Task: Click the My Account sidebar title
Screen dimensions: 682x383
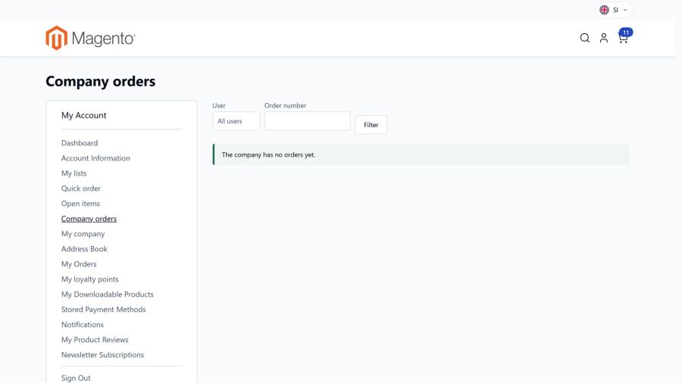Action: 84,116
